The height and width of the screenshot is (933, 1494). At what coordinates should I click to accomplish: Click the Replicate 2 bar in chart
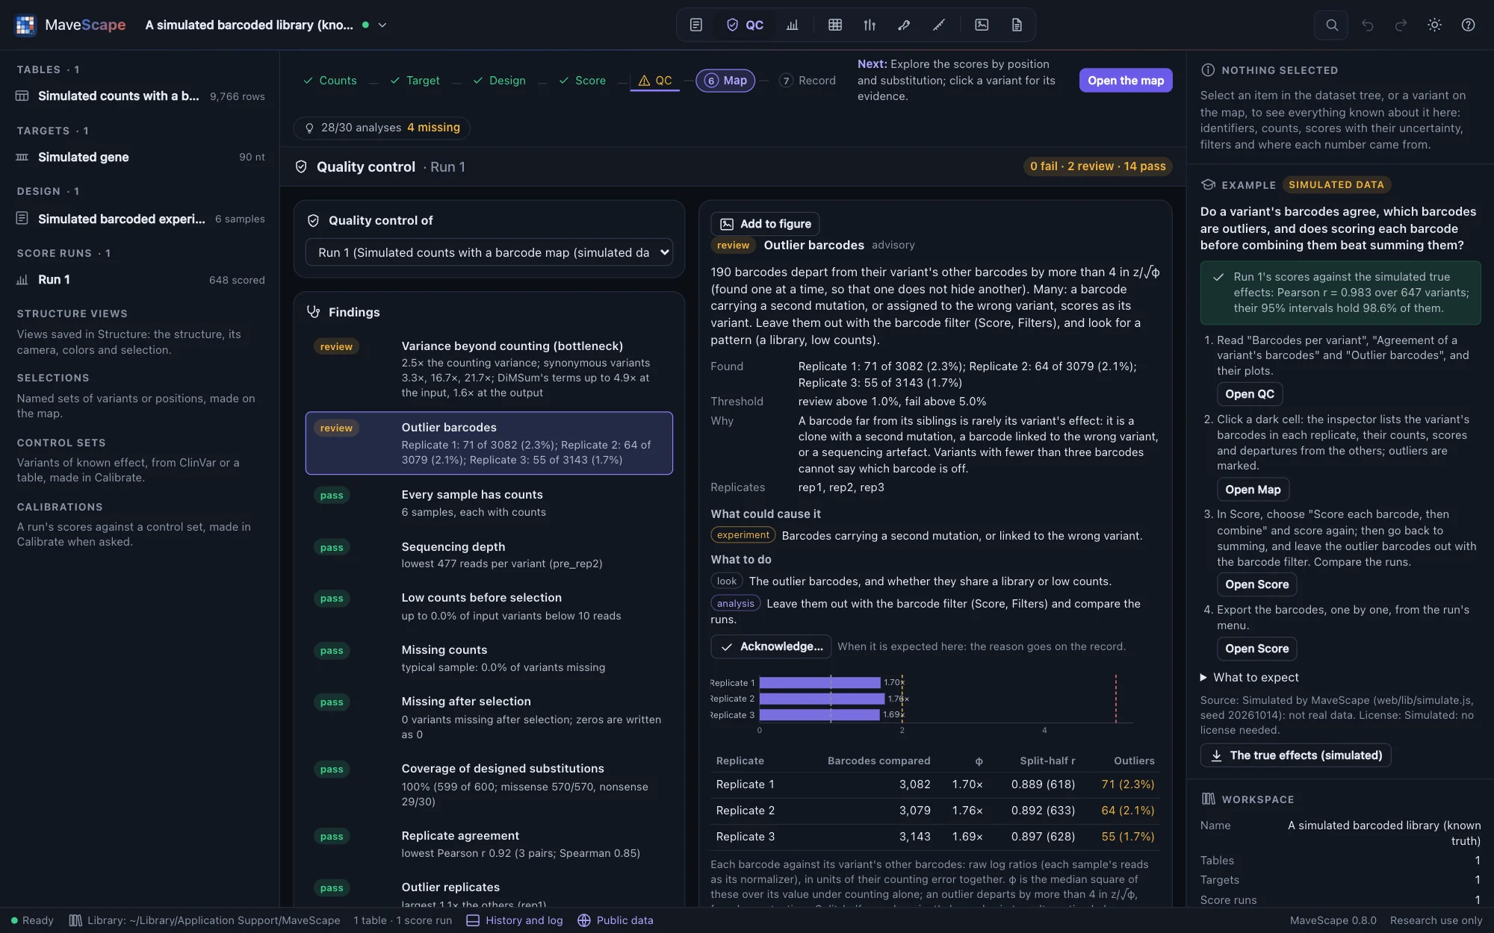coord(822,699)
